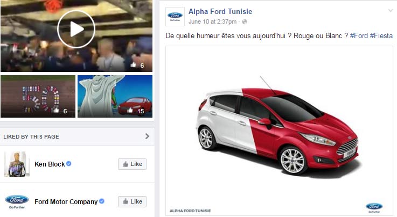Open cartoon statue and red car thumbnail
The width and height of the screenshot is (397, 217).
115,96
